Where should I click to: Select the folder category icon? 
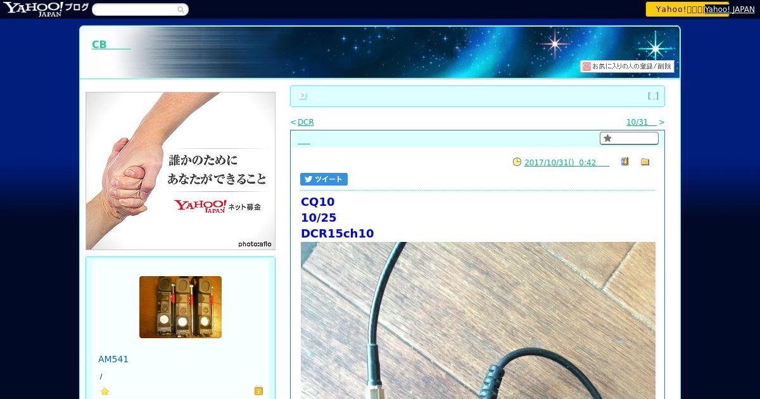tap(645, 162)
